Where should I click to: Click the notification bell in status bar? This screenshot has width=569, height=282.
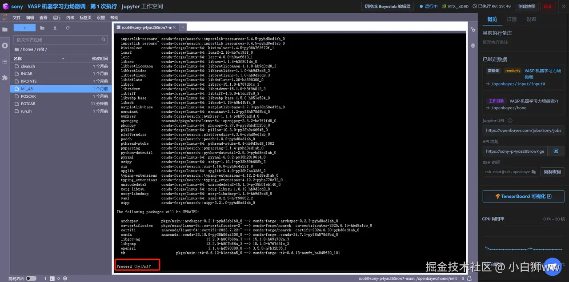pyautogui.click(x=469, y=278)
